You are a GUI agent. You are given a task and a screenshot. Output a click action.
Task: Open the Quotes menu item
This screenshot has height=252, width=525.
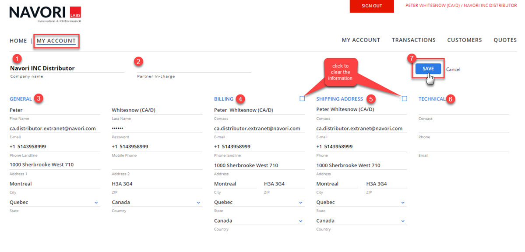click(505, 40)
